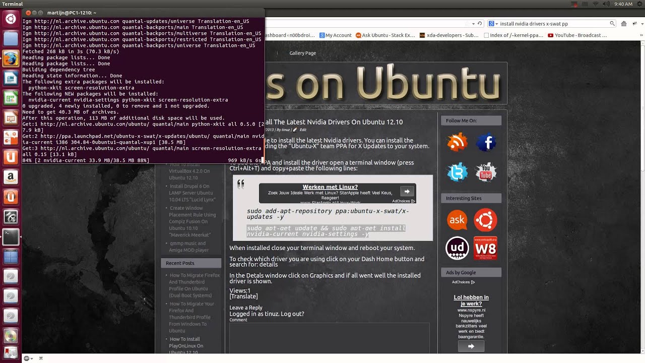Click the Comment text area
This screenshot has width=645, height=363.
pyautogui.click(x=330, y=338)
